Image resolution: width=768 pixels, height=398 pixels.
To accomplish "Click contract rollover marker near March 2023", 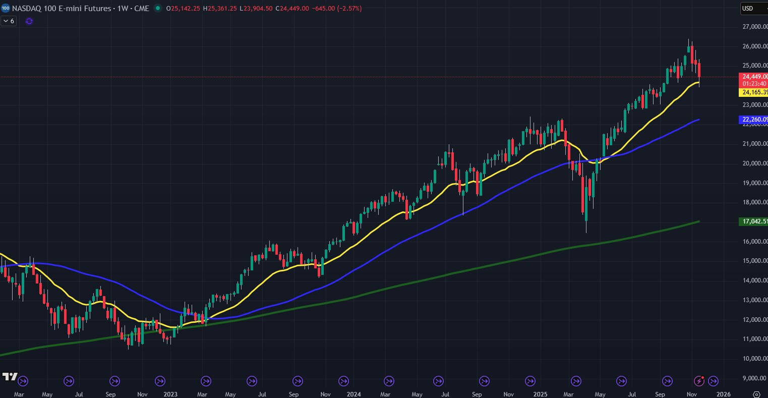I will coord(206,381).
